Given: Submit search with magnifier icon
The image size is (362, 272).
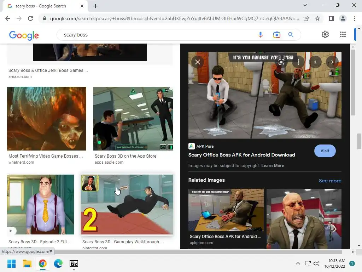Looking at the screenshot, I should pos(291,35).
